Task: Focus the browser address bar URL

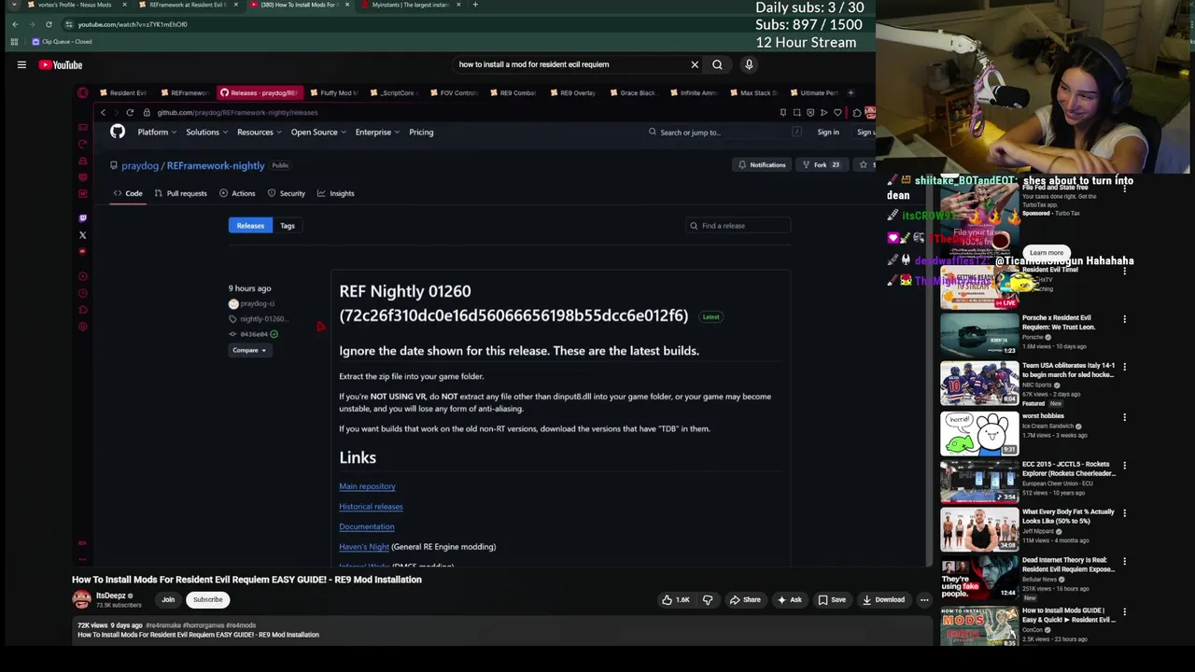Action: pos(133,24)
